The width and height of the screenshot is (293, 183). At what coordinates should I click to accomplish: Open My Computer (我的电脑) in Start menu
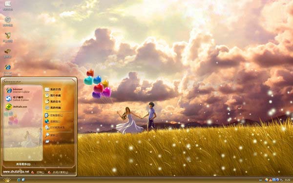coord(53,108)
